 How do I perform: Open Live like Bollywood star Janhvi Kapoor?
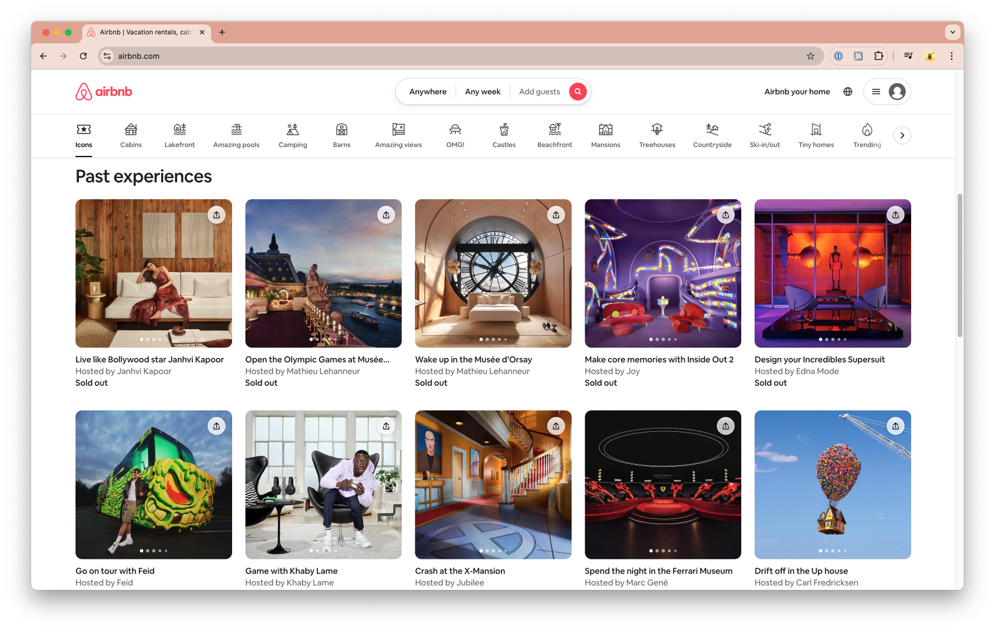[x=150, y=360]
